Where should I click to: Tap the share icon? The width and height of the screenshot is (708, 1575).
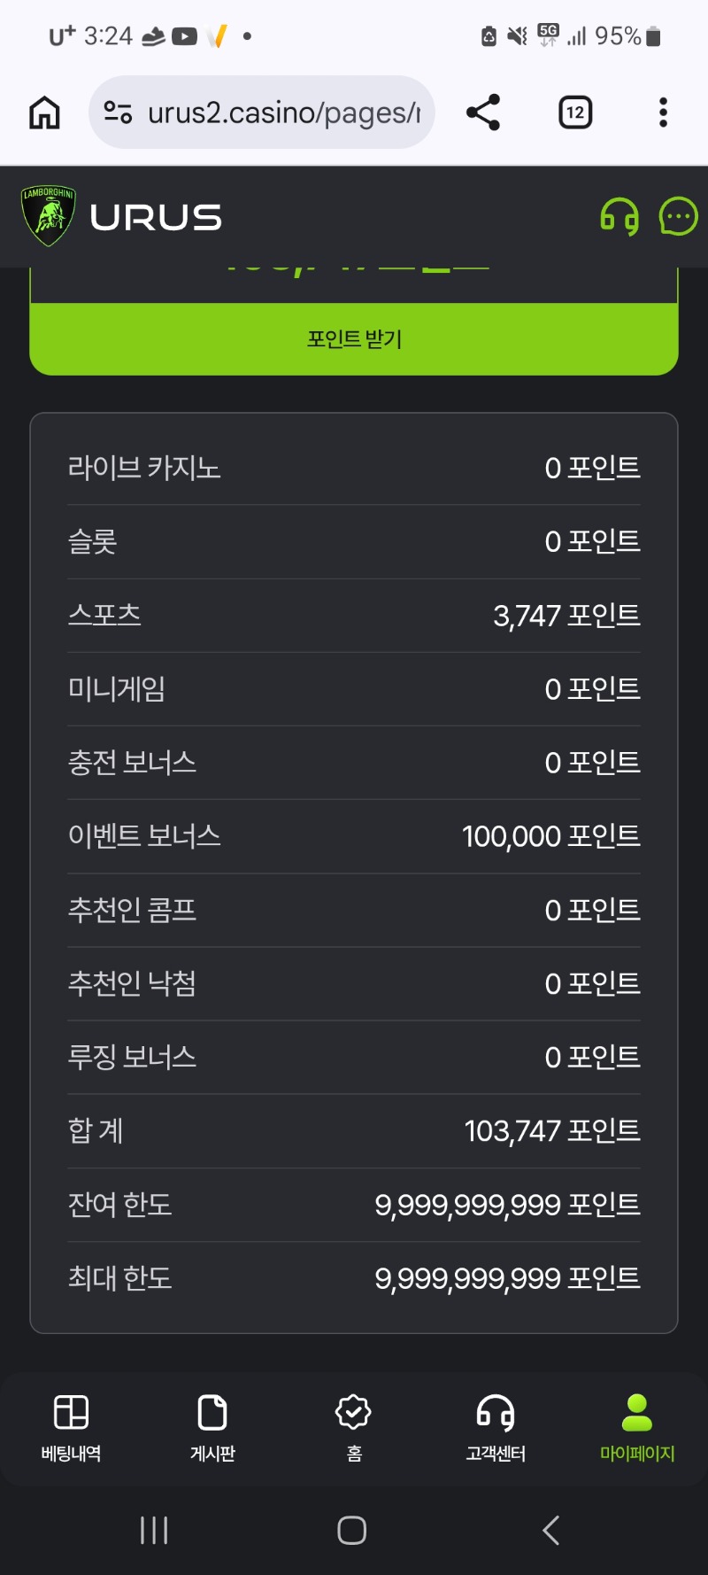483,112
